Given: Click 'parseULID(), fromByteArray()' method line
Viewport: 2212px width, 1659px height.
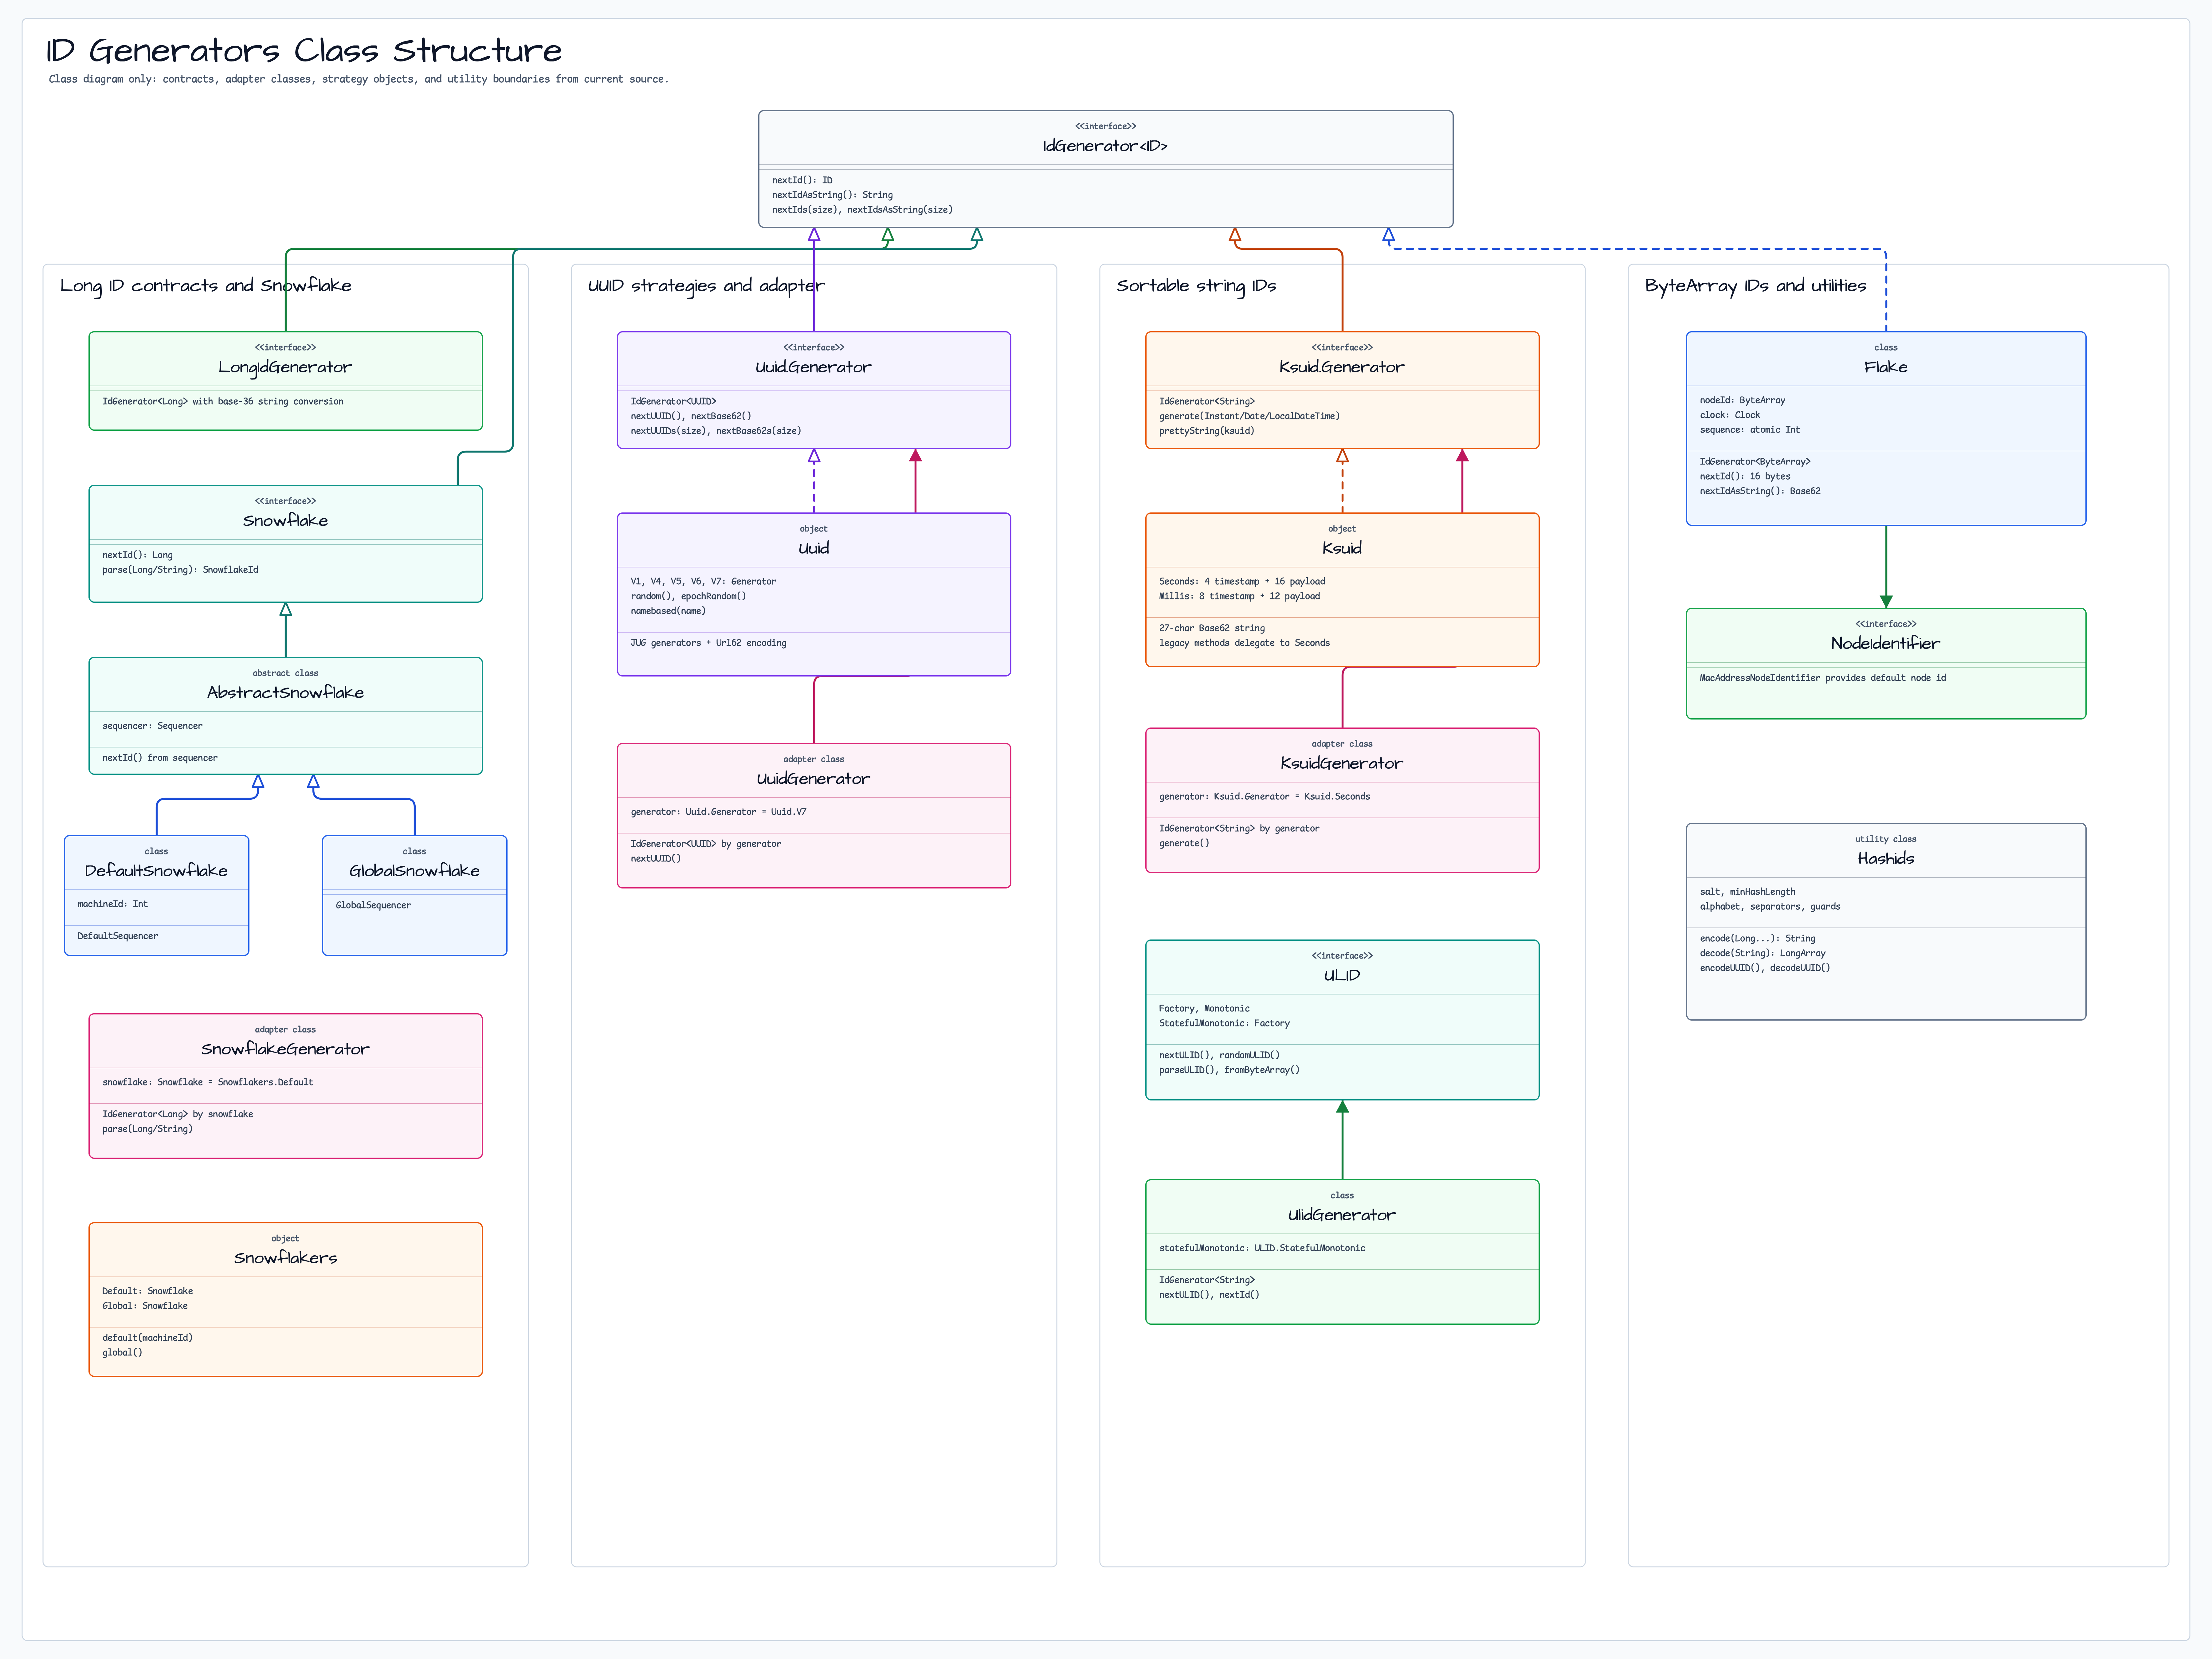Looking at the screenshot, I should point(1229,1070).
